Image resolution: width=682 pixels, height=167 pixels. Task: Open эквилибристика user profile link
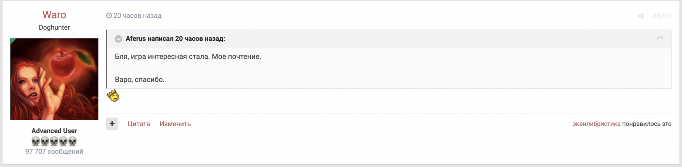tap(596, 124)
